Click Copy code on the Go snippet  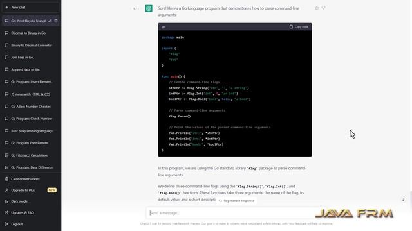pyautogui.click(x=299, y=27)
